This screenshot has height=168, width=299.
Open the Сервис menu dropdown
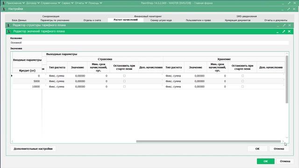pos(67,3)
